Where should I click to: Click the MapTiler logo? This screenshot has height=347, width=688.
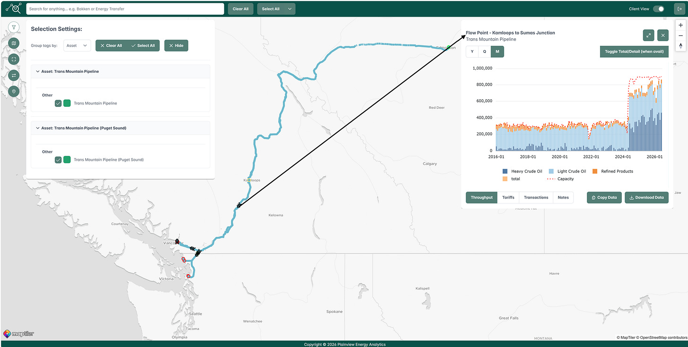click(x=18, y=334)
